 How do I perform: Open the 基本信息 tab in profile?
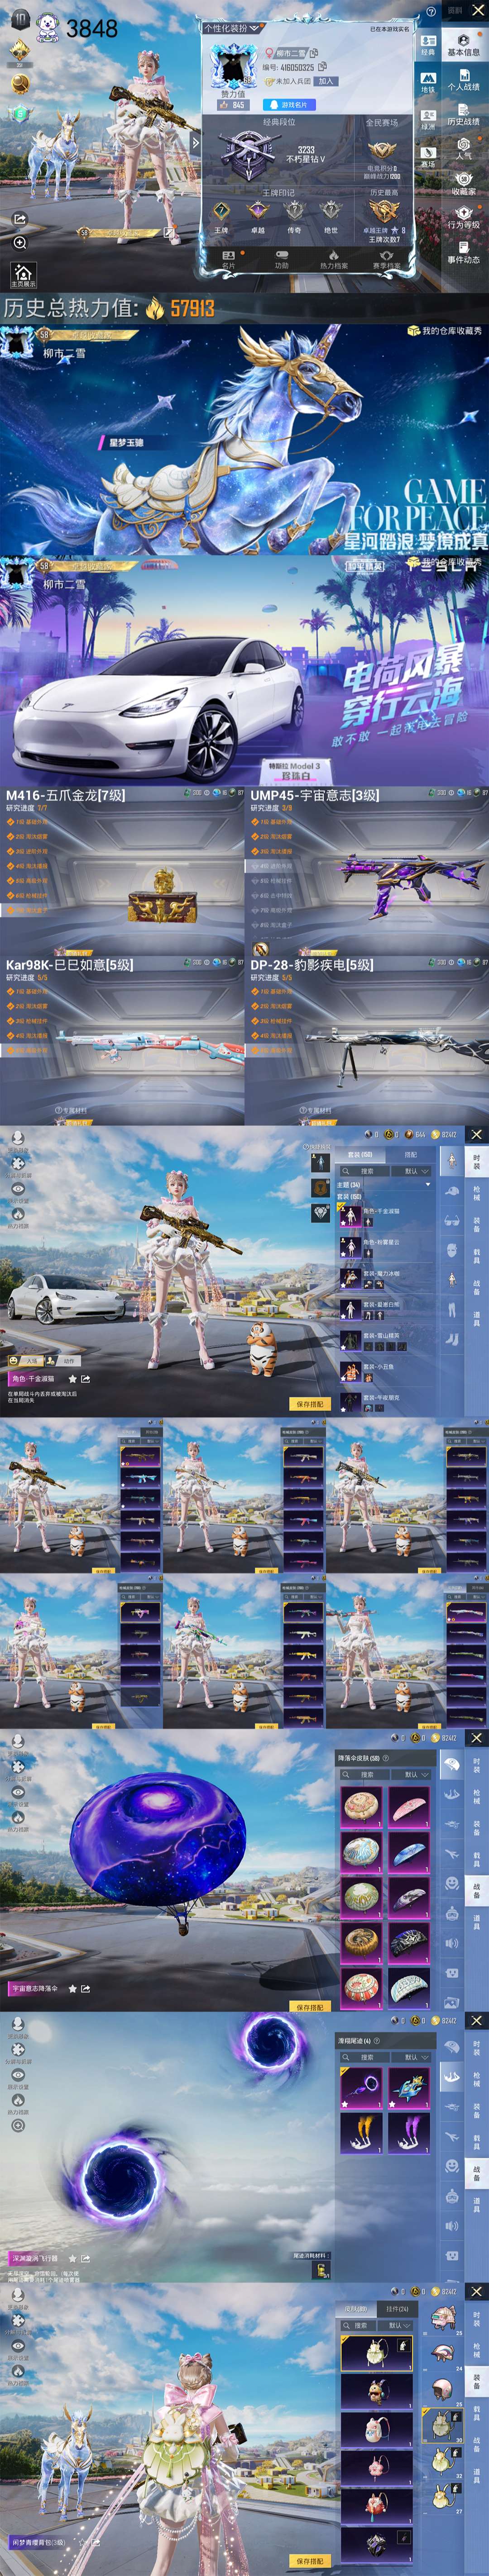point(464,44)
